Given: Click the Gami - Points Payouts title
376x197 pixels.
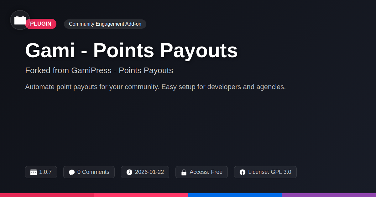Looking at the screenshot, I should pos(131,50).
